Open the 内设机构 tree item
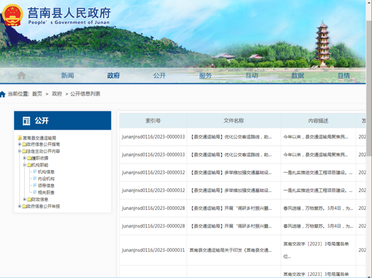The height and width of the screenshot is (278, 372). click(x=46, y=179)
